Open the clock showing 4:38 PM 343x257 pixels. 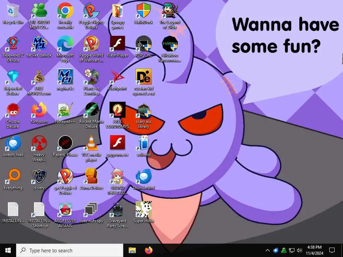click(x=315, y=250)
